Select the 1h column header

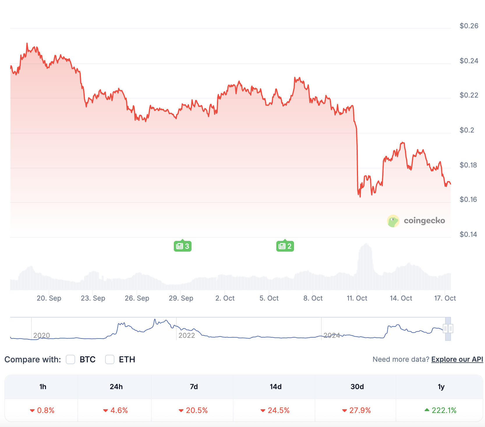(x=43, y=387)
